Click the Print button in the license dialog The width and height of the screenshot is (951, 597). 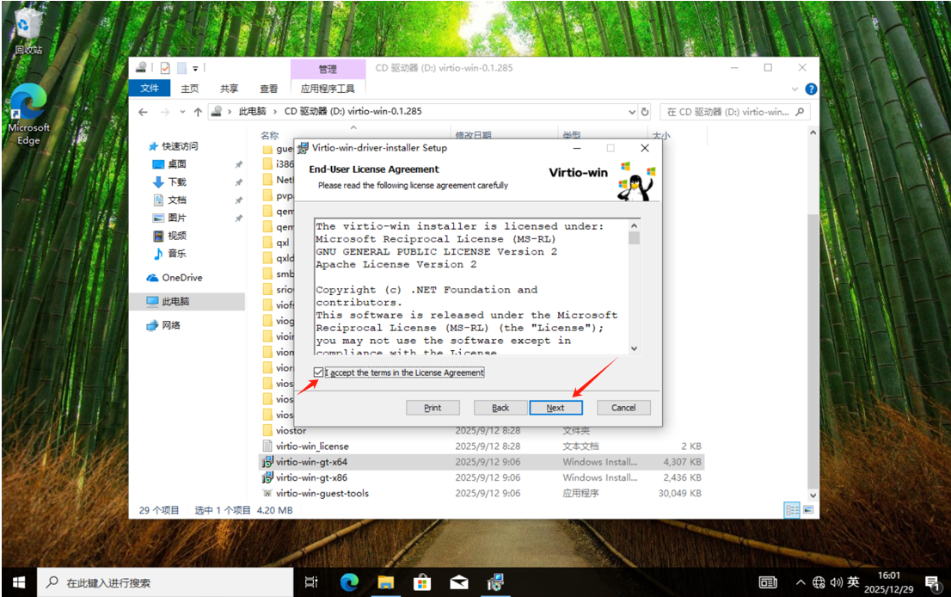coord(433,408)
